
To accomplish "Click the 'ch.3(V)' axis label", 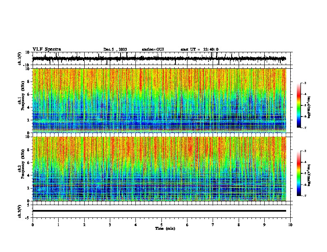I will (19, 211).
